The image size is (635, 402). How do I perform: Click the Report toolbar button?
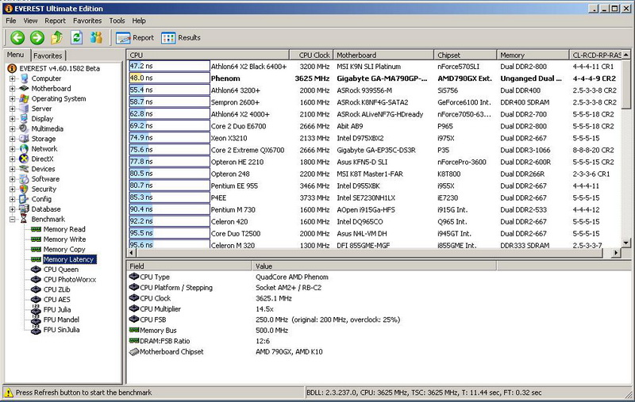pos(135,37)
